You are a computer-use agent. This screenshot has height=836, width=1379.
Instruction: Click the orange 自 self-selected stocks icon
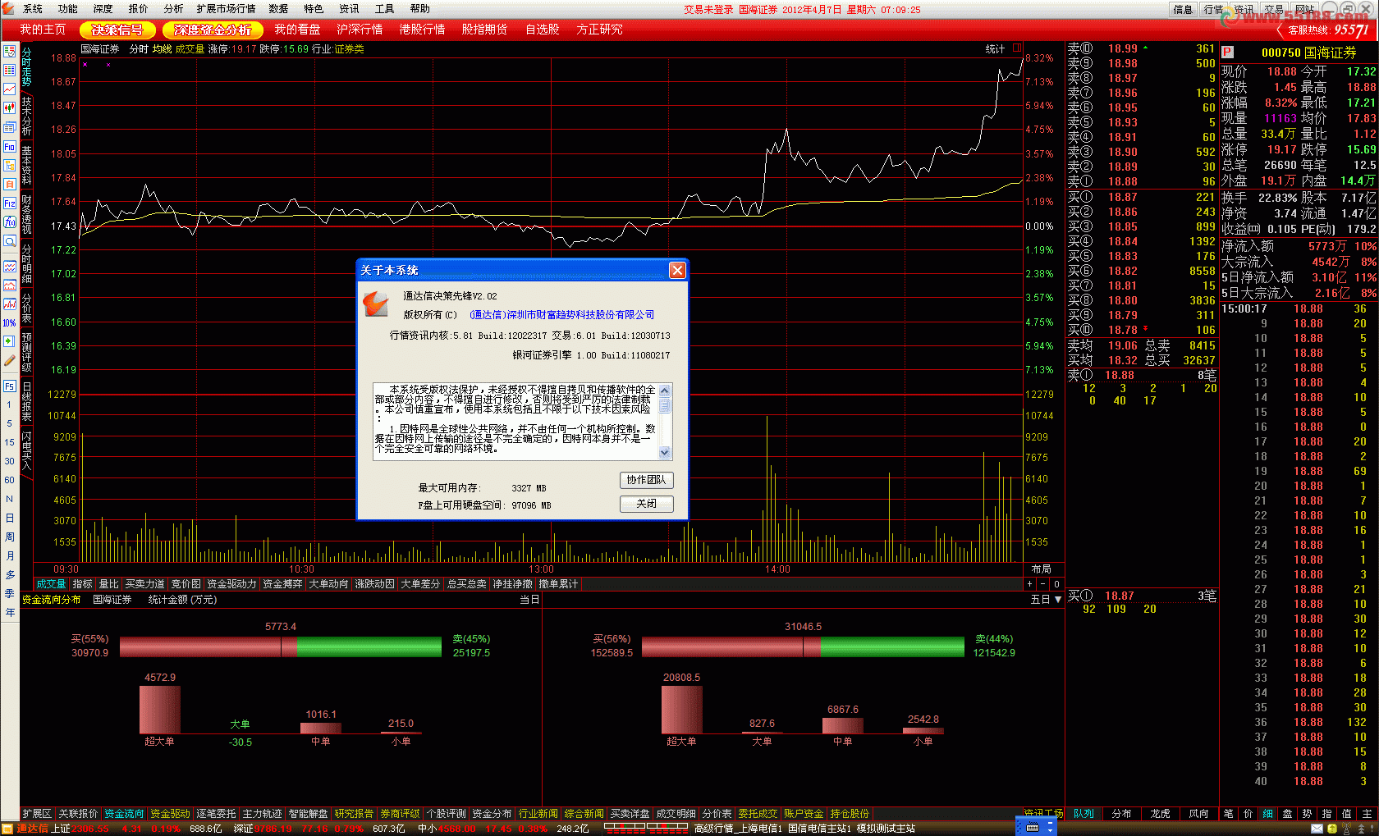coord(9,184)
